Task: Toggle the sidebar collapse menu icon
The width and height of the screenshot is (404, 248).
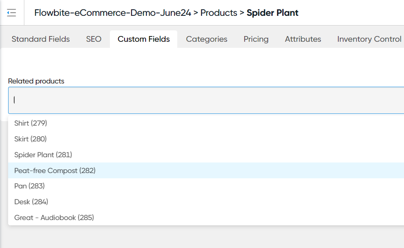Action: (x=12, y=13)
